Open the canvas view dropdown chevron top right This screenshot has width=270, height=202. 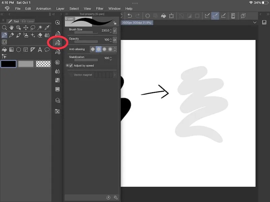255,23
